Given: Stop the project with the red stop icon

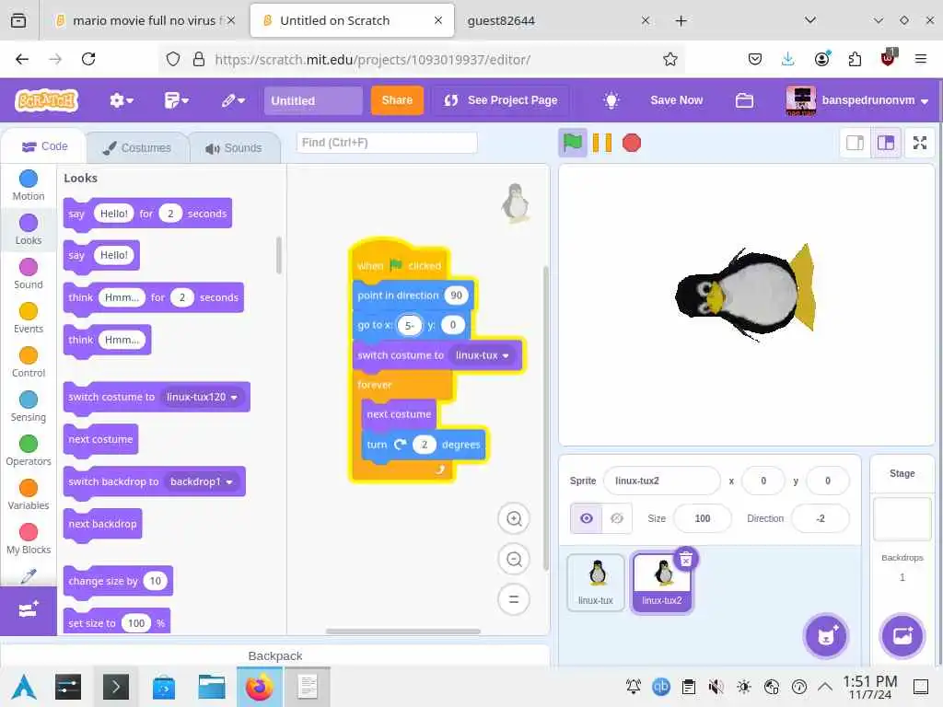Looking at the screenshot, I should point(632,143).
